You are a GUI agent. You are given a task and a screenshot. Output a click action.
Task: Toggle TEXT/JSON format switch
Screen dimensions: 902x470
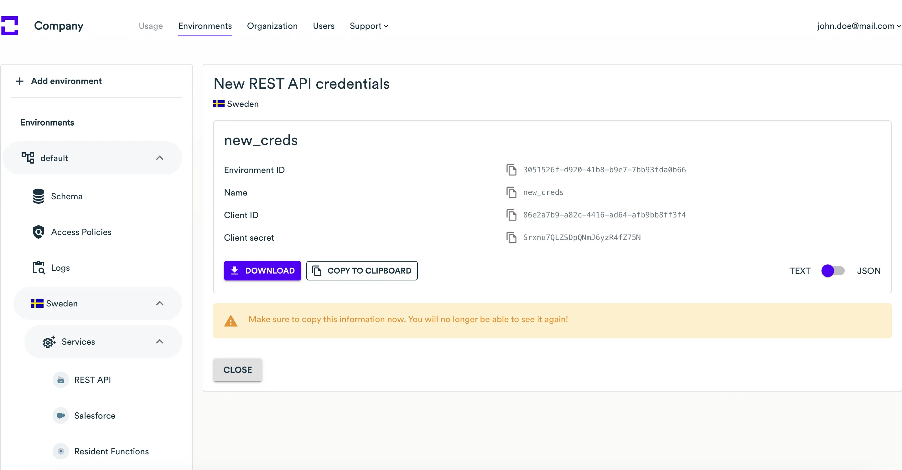pyautogui.click(x=833, y=271)
